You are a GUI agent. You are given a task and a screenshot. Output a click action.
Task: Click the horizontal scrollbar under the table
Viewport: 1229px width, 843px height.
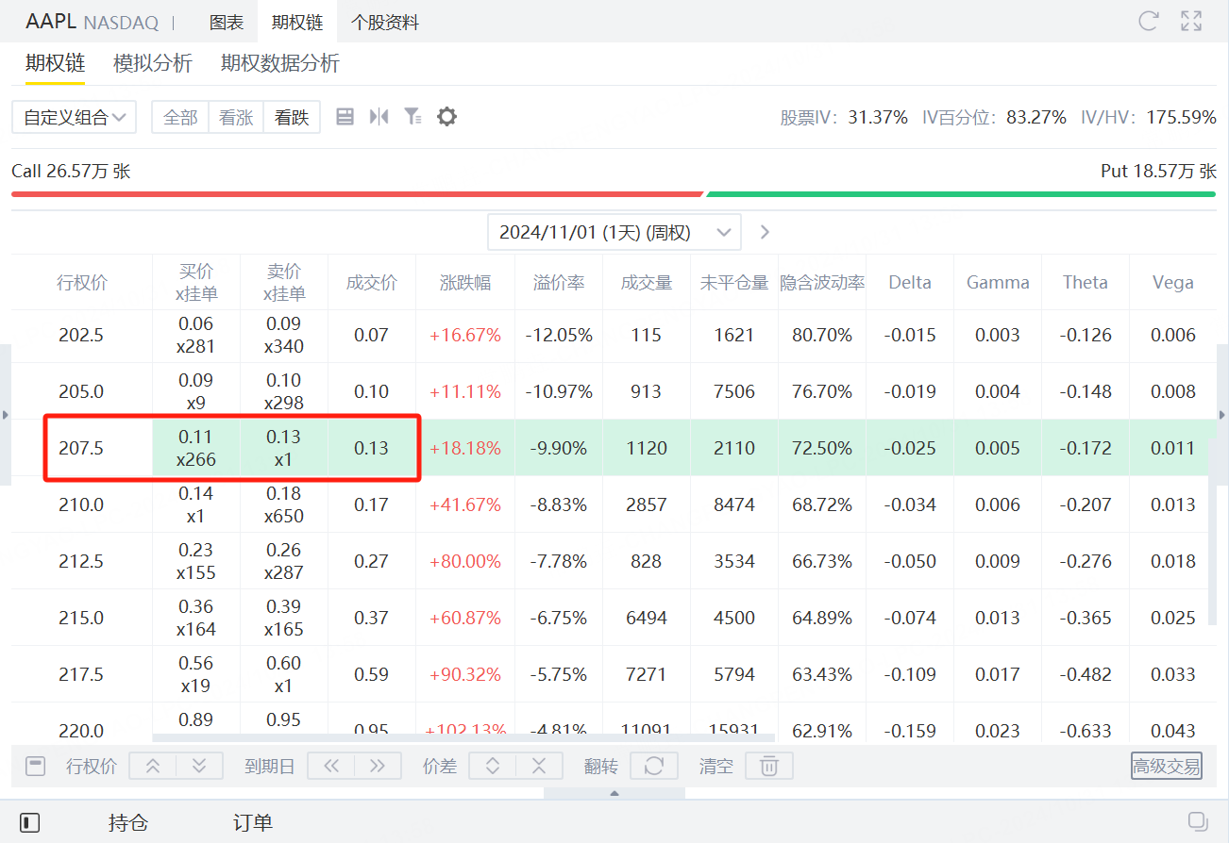[463, 738]
